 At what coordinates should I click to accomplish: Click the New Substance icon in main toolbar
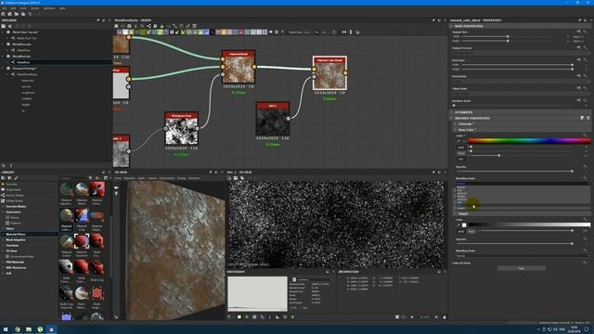(x=4, y=14)
